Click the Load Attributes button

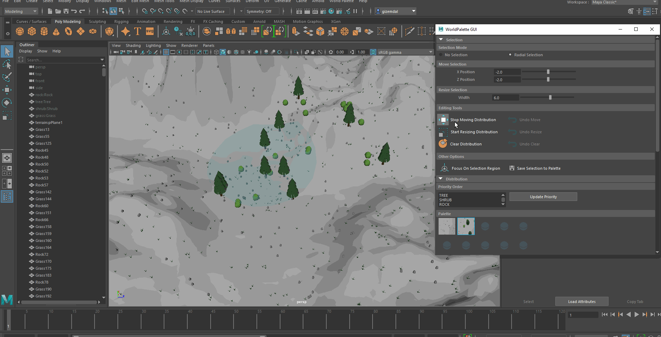(x=582, y=302)
